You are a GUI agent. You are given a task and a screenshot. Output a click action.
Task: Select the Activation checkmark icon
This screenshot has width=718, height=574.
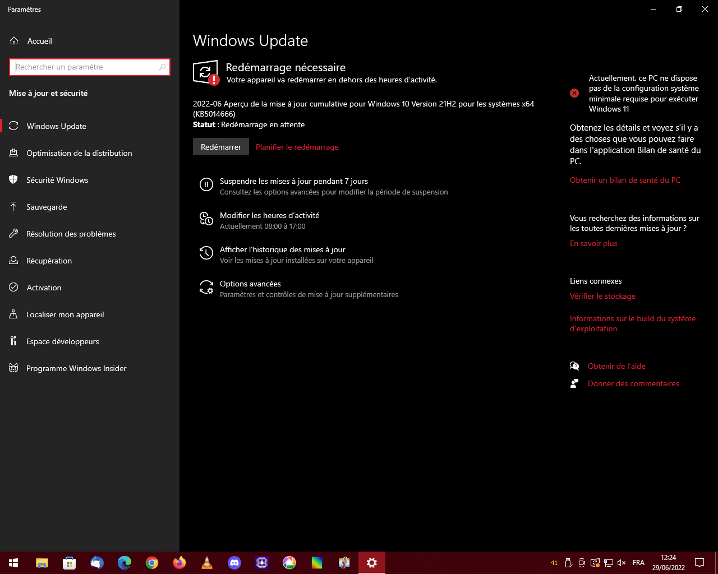(x=13, y=288)
